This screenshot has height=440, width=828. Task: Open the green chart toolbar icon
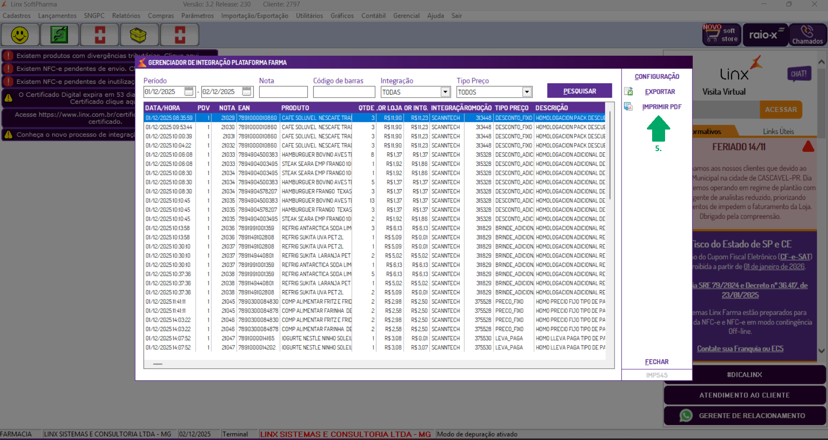60,35
